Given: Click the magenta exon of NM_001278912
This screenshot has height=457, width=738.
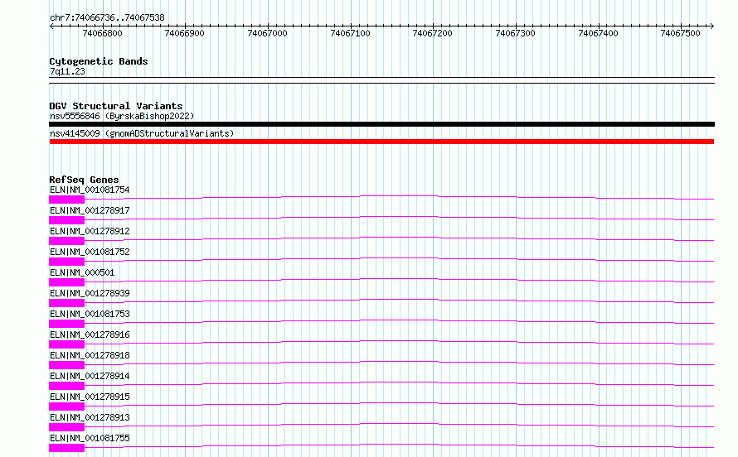Looking at the screenshot, I should coord(67,241).
